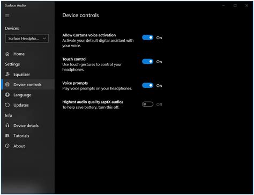Open the hamburger navigation menu
254x195 pixels.
click(8, 16)
